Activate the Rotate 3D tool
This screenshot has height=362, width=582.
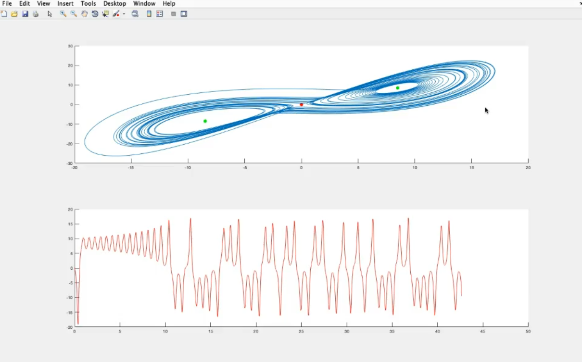(x=95, y=14)
